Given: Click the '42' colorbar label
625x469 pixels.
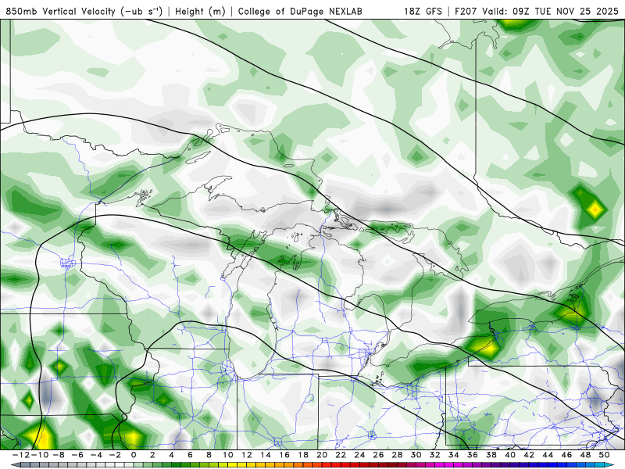Looking at the screenshot, I should 529,455.
